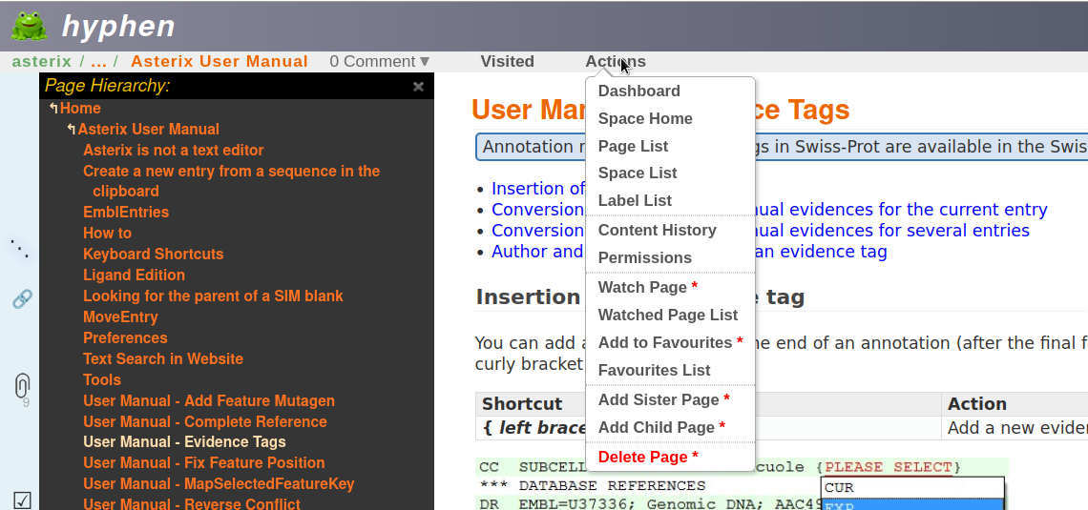Select Space List menu item
This screenshot has width=1088, height=510.
click(638, 173)
